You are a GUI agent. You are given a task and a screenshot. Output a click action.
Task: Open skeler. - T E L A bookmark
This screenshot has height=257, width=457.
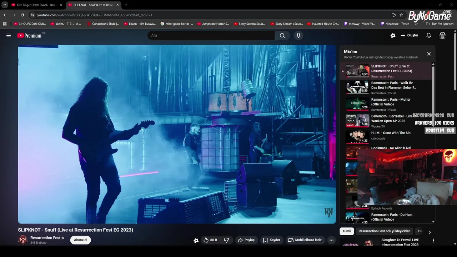[x=66, y=24]
